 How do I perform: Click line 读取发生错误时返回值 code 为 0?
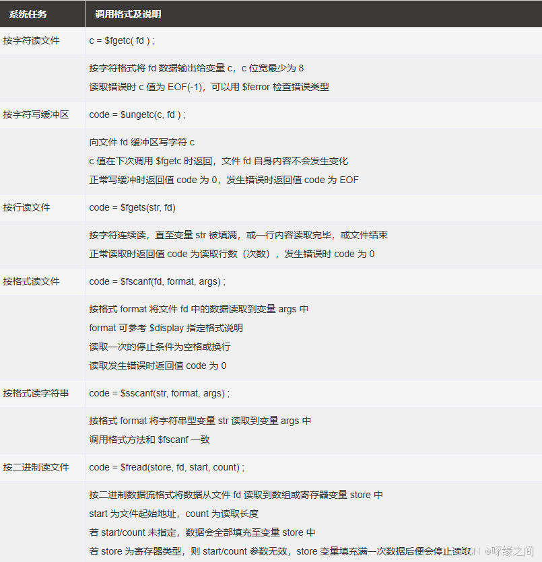[x=158, y=366]
